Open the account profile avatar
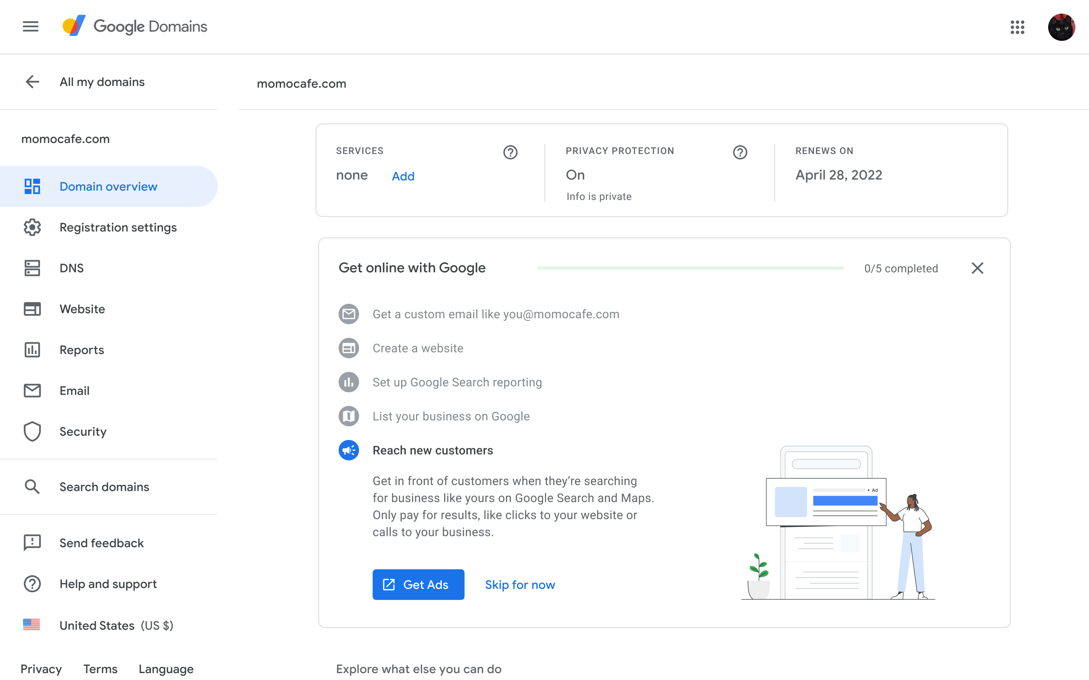The image size is (1089, 680). point(1061,27)
